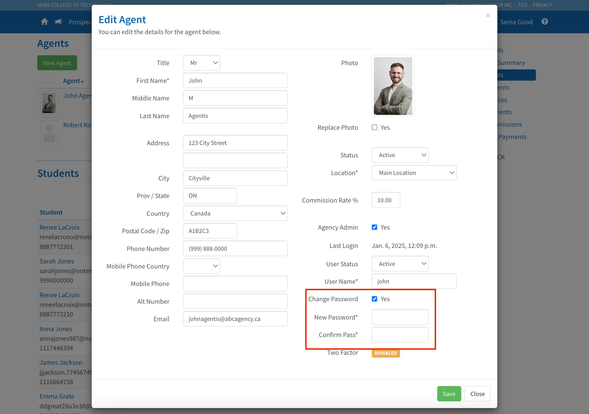
Task: Click the New Agent button
Action: 57,63
